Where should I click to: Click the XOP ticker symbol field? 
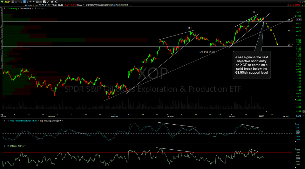(7, 2)
